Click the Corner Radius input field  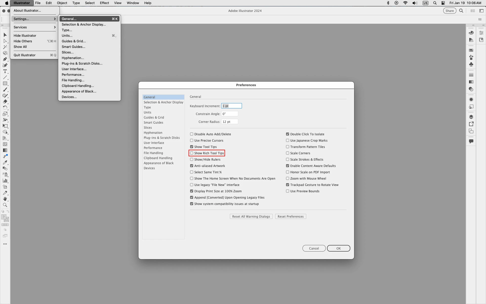[x=230, y=122]
